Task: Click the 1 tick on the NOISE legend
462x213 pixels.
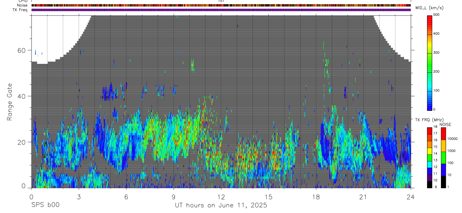Action: tap(448, 187)
